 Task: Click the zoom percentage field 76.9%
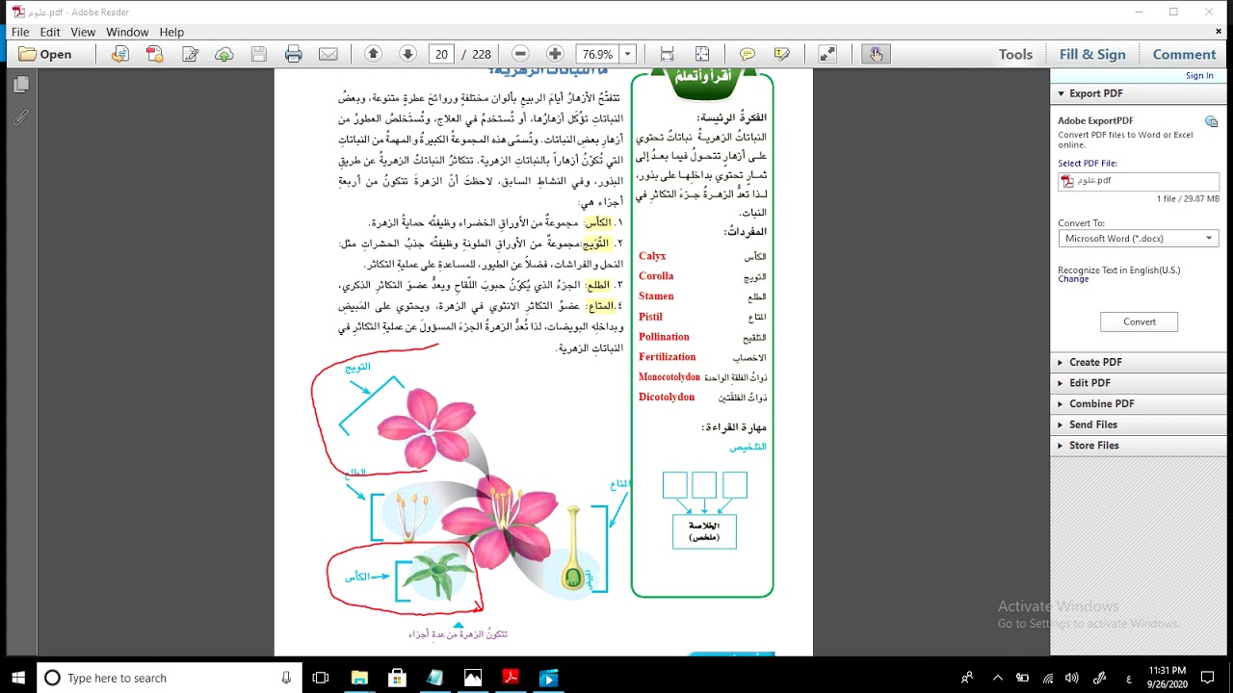[597, 54]
